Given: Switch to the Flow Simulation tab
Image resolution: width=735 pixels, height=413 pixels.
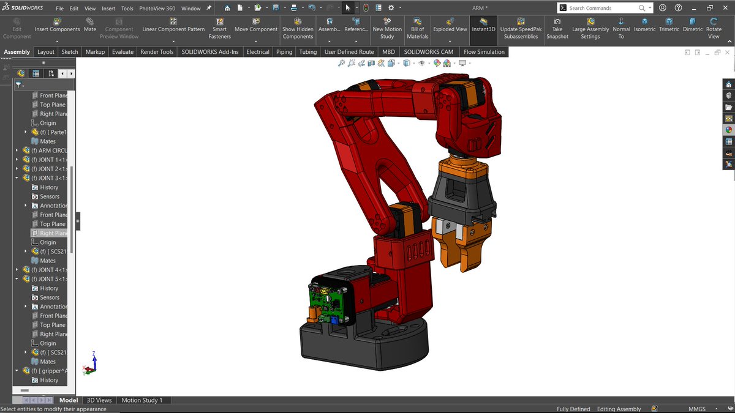Looking at the screenshot, I should pyautogui.click(x=484, y=52).
